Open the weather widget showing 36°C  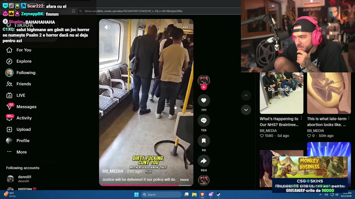pyautogui.click(x=10, y=195)
